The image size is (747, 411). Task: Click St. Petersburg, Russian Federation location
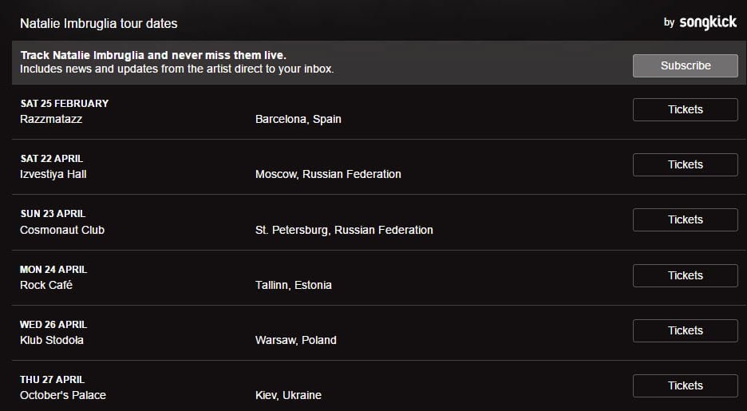click(x=344, y=230)
